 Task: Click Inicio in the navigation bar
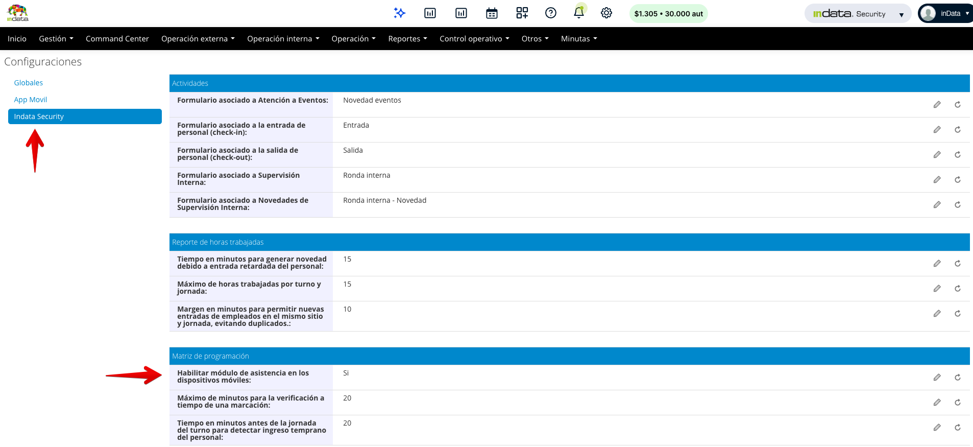pyautogui.click(x=17, y=39)
